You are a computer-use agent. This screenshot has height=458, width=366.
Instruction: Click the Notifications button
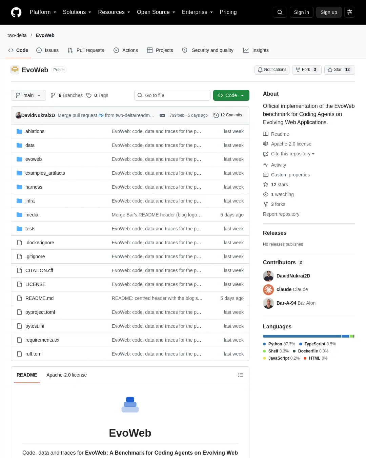pyautogui.click(x=272, y=70)
